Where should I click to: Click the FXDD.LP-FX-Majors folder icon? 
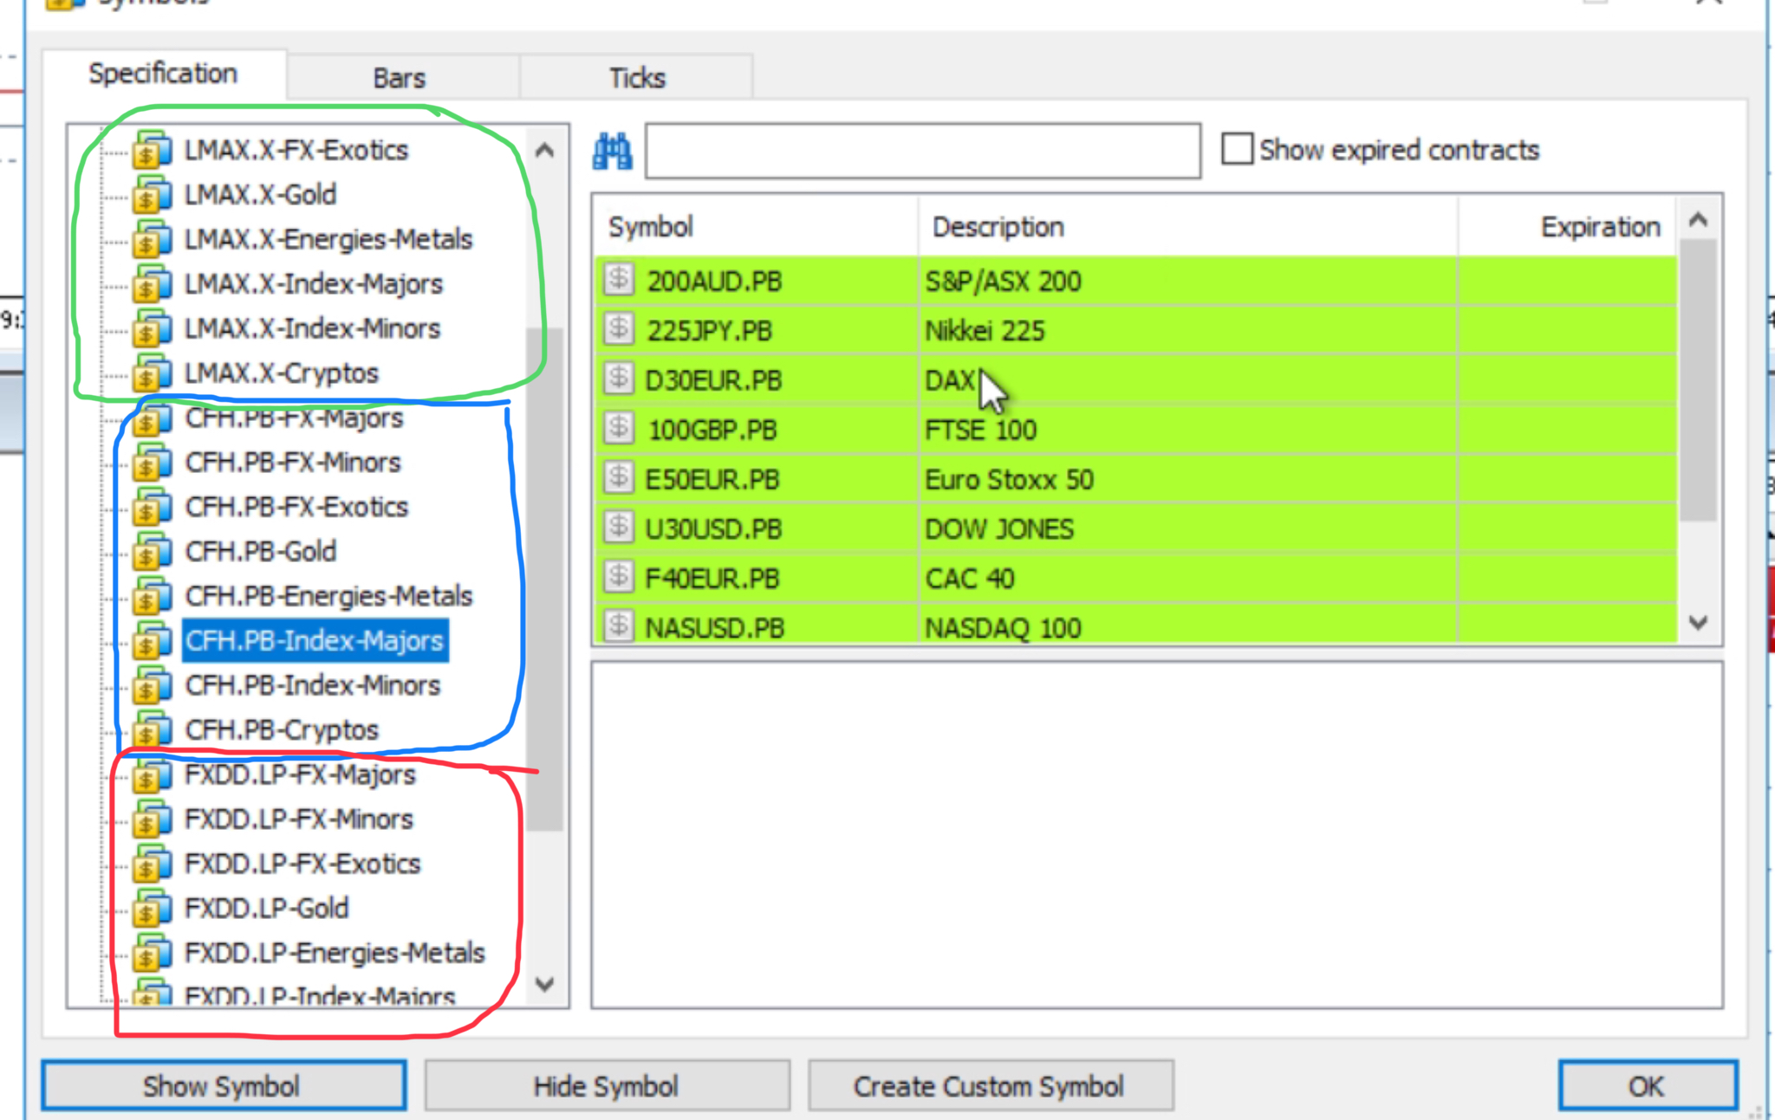click(152, 775)
